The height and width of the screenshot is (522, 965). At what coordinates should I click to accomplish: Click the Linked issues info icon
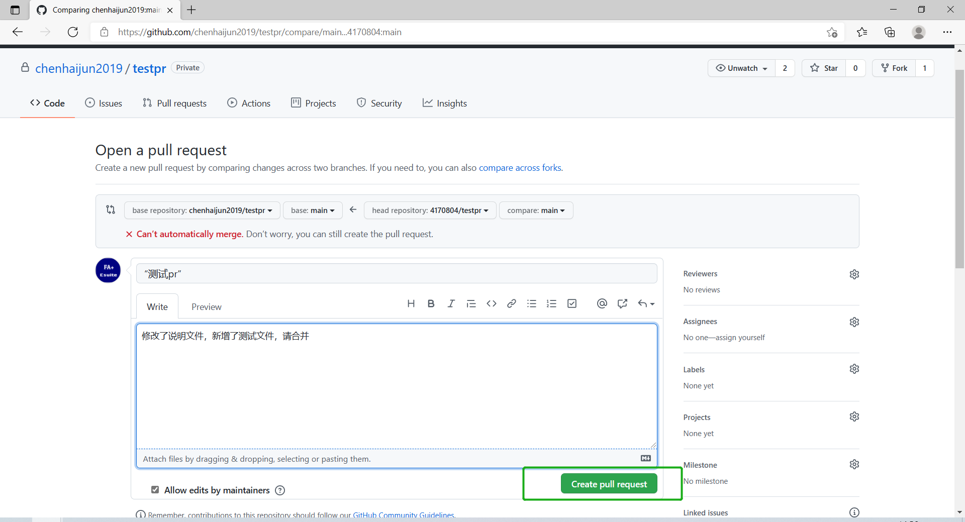click(x=854, y=512)
